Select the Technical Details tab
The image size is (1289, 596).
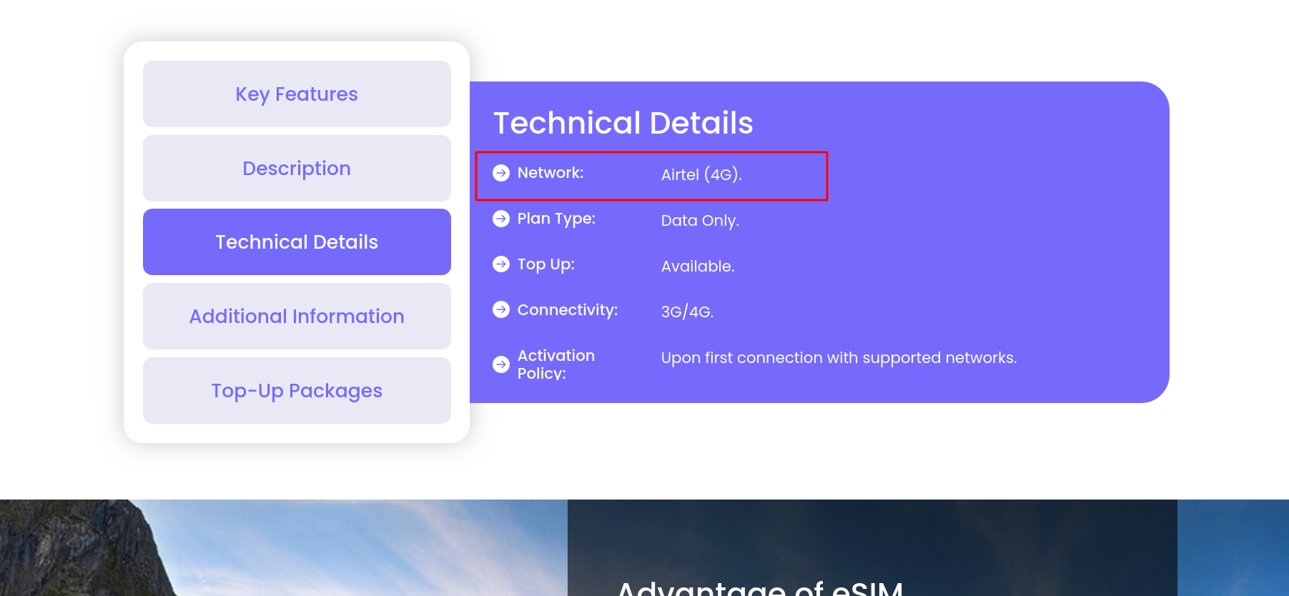click(297, 242)
